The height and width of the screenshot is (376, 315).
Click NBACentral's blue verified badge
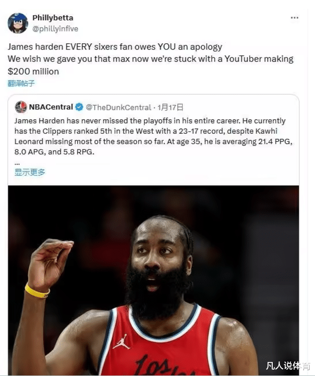(x=79, y=107)
